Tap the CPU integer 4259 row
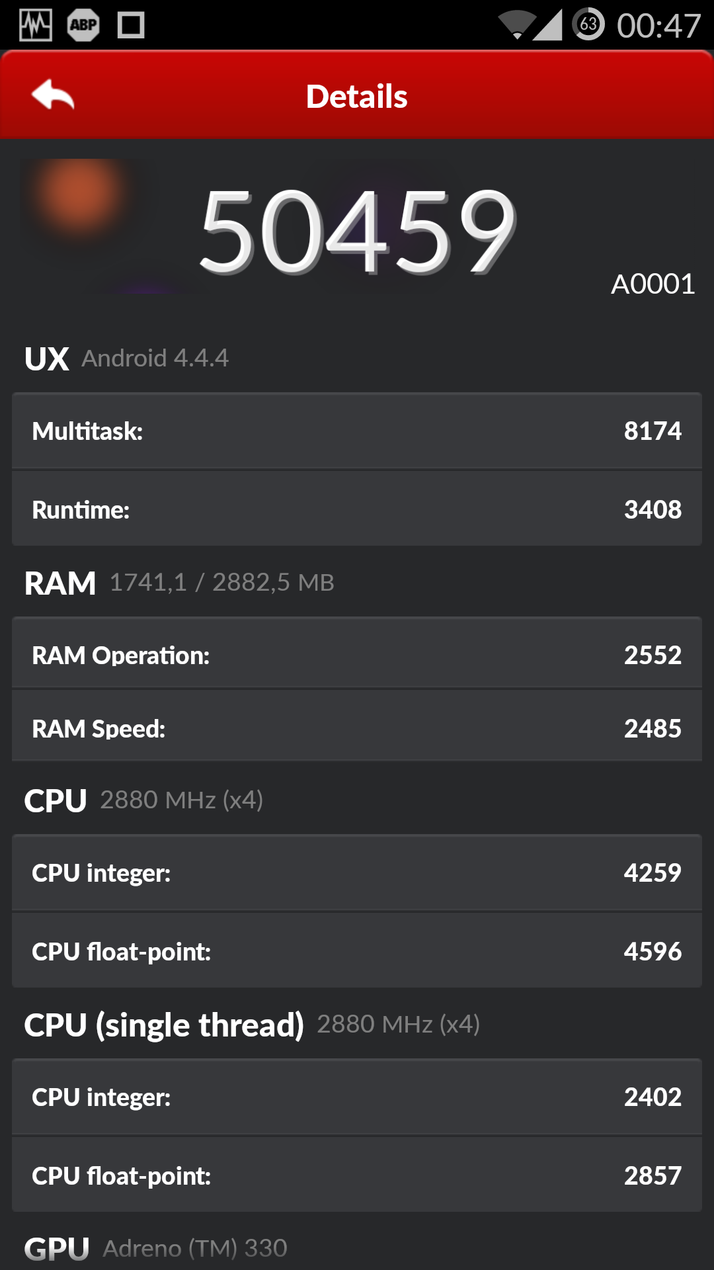 (357, 872)
